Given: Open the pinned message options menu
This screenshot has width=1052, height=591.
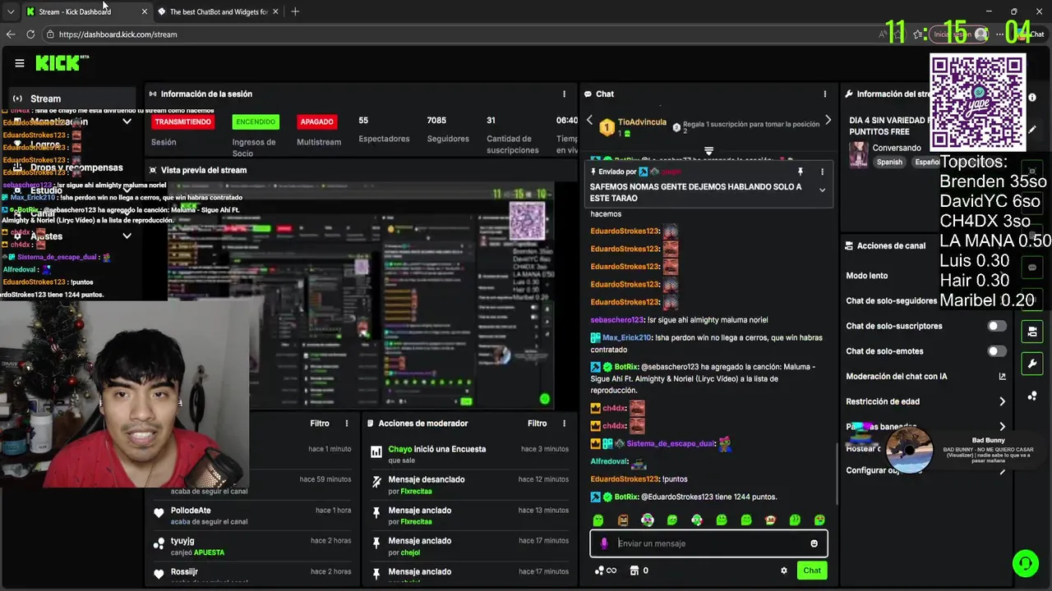Looking at the screenshot, I should (822, 172).
